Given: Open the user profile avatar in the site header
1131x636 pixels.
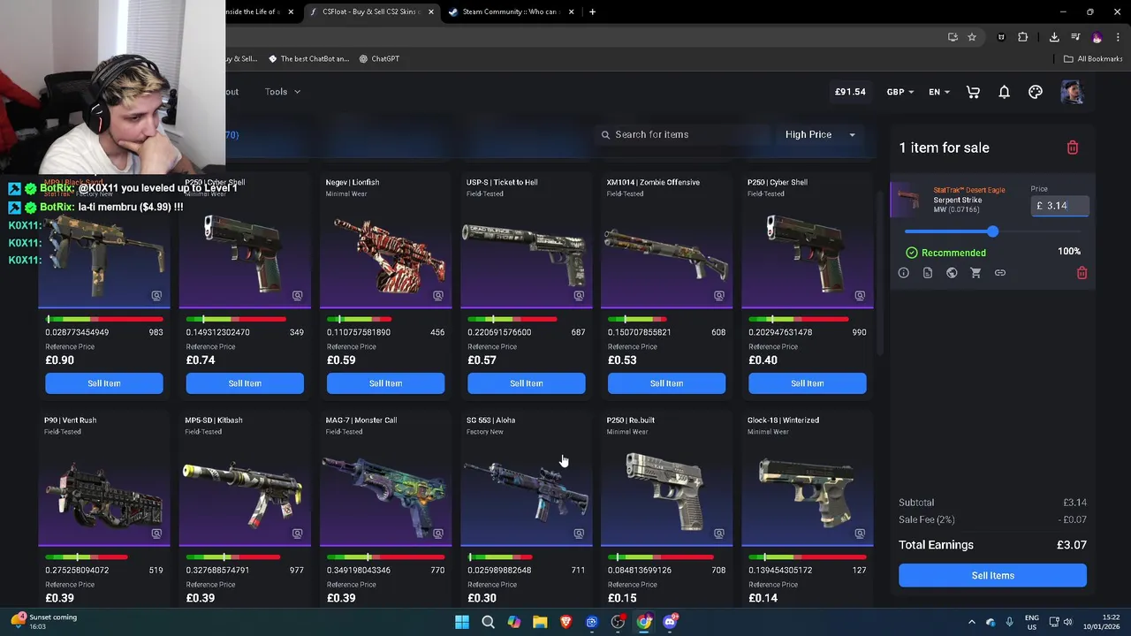Looking at the screenshot, I should [x=1072, y=92].
